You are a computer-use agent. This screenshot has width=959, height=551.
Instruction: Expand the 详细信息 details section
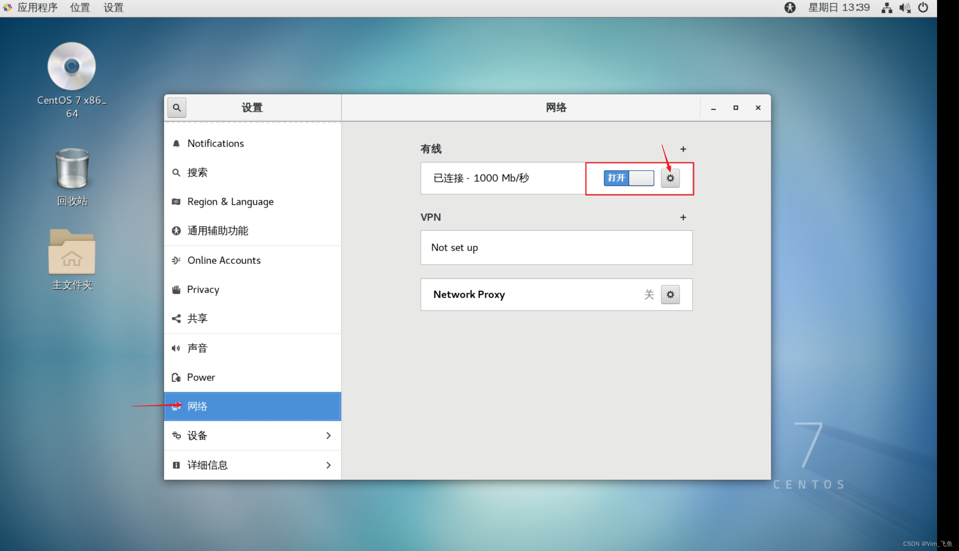click(252, 465)
